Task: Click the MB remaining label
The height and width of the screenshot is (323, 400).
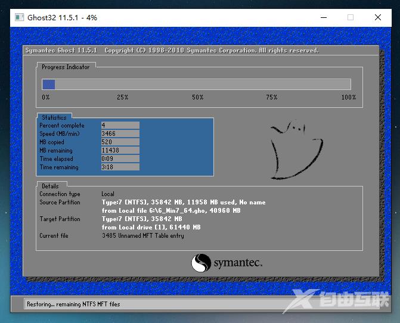Action: tap(56, 151)
